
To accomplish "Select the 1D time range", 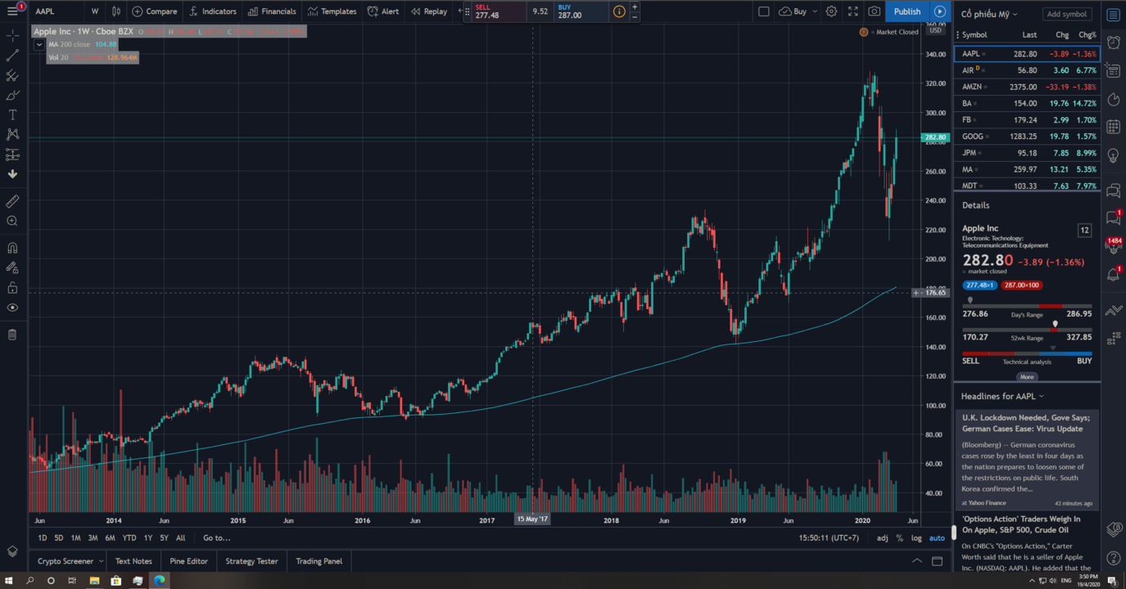I will tap(43, 537).
